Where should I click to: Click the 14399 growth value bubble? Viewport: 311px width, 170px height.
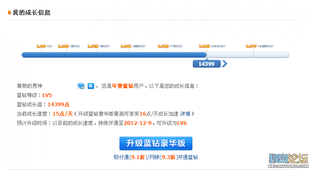207,64
